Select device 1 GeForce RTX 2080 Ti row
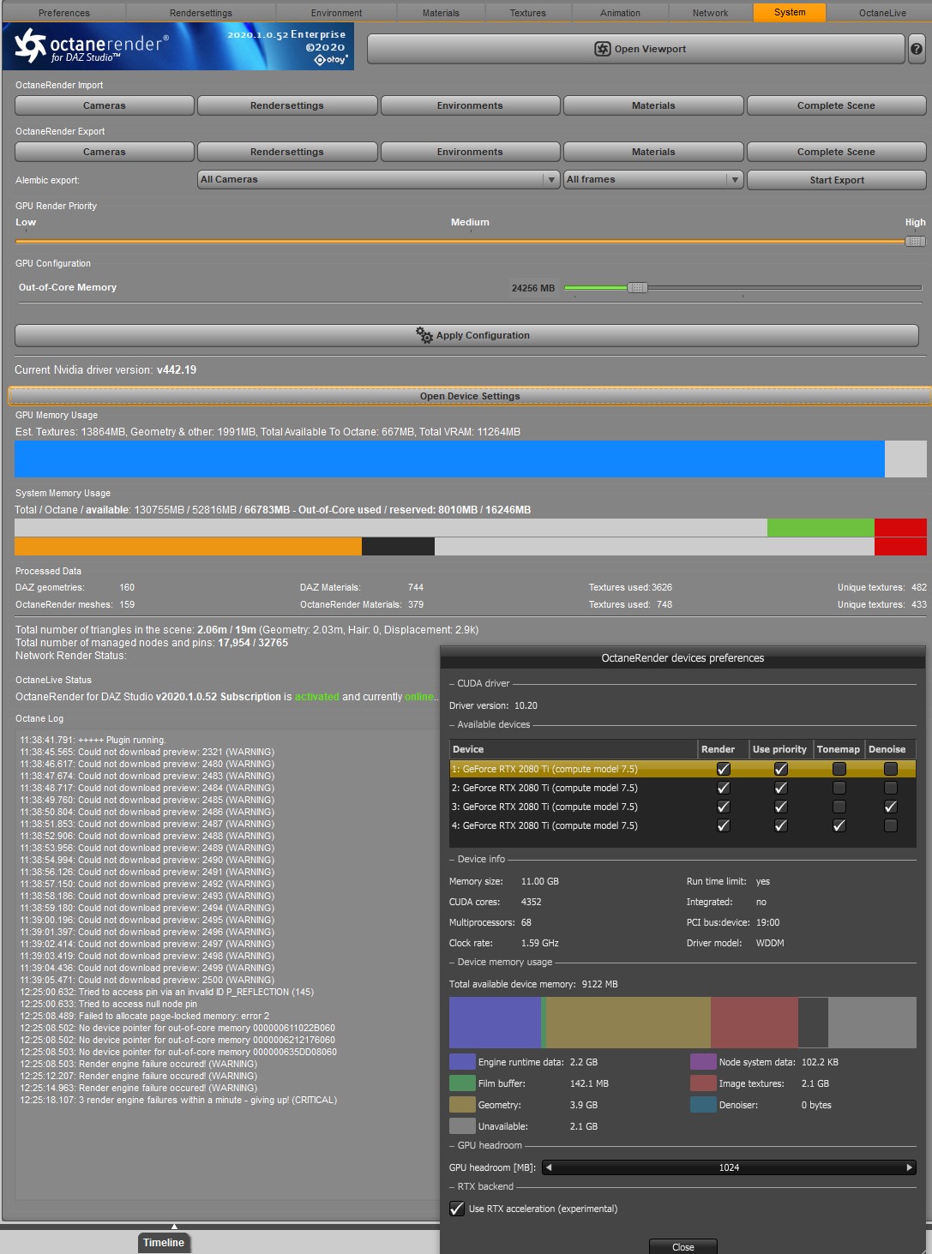The height and width of the screenshot is (1254, 932). click(x=682, y=769)
